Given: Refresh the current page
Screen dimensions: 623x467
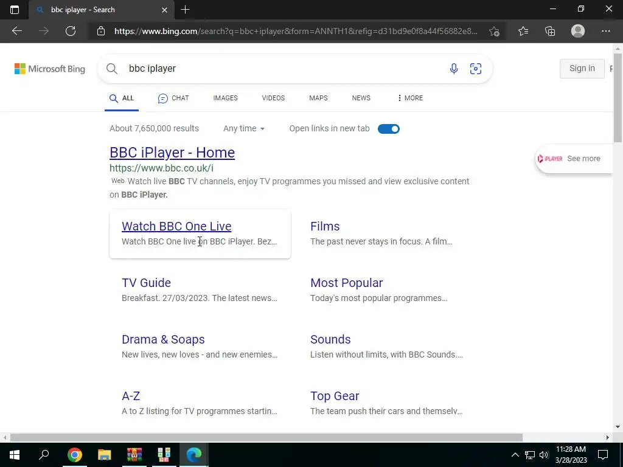Looking at the screenshot, I should tap(71, 31).
